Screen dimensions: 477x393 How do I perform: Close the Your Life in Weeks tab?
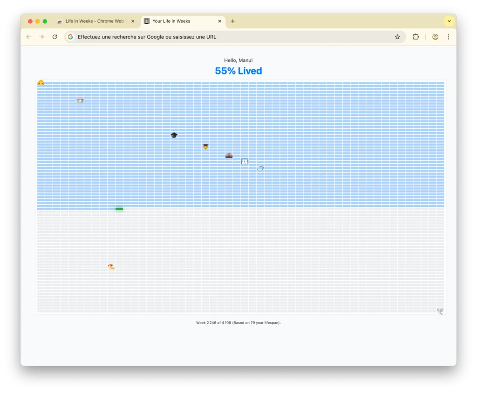[220, 21]
